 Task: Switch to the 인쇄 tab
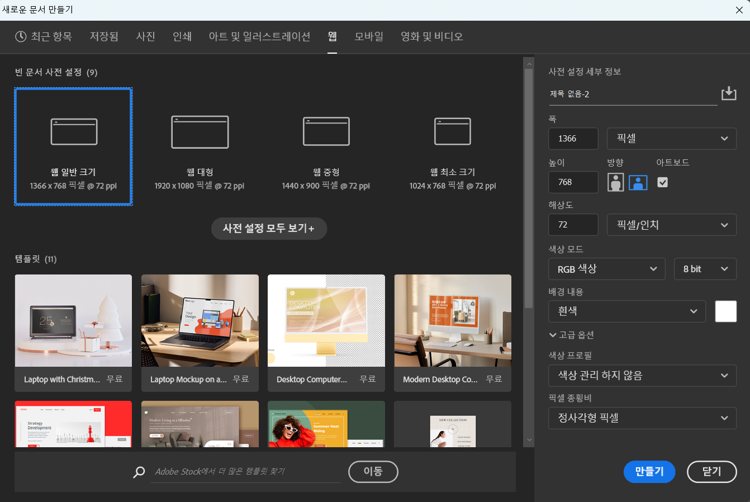click(182, 36)
